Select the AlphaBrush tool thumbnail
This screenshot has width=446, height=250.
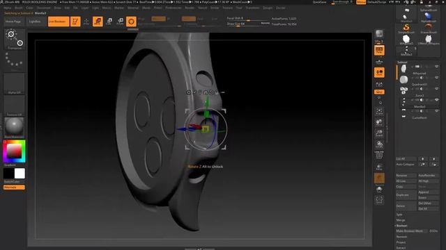(x=429, y=17)
